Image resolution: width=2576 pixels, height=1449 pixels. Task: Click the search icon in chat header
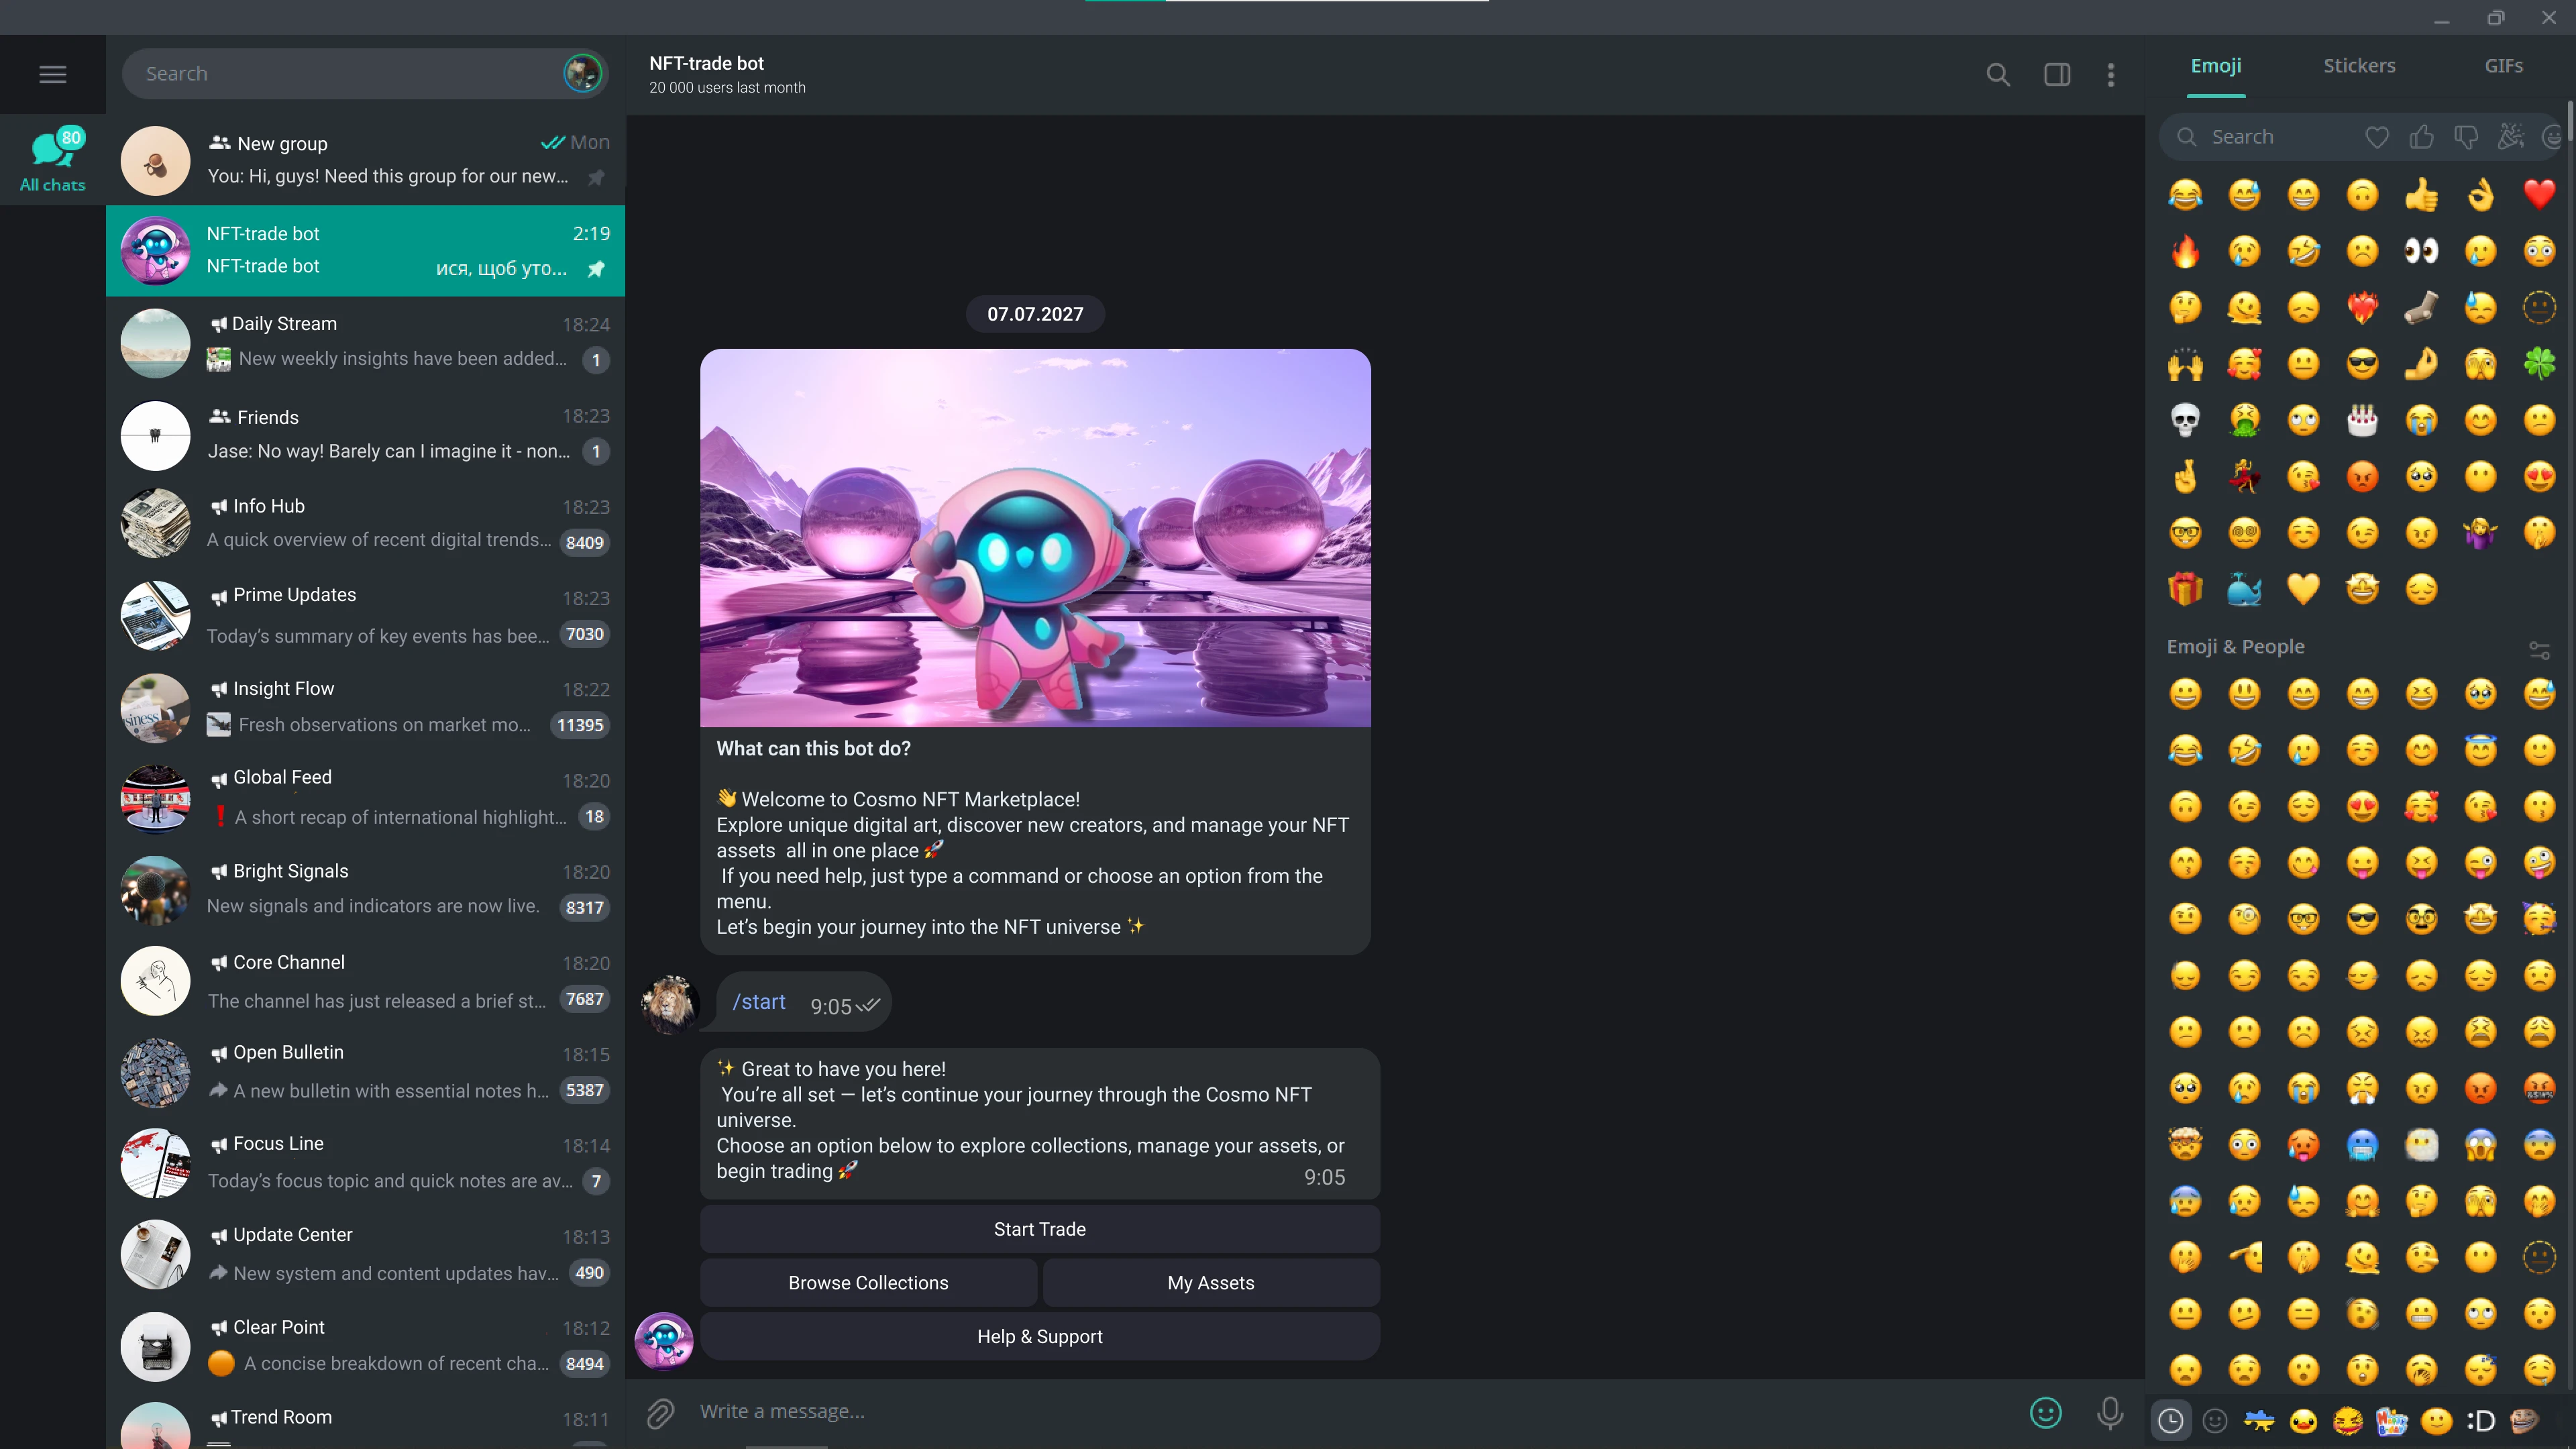pyautogui.click(x=1998, y=74)
